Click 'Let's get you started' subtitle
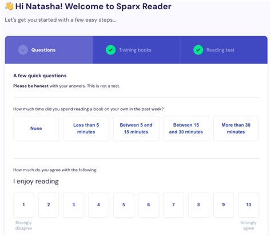 pyautogui.click(x=61, y=20)
